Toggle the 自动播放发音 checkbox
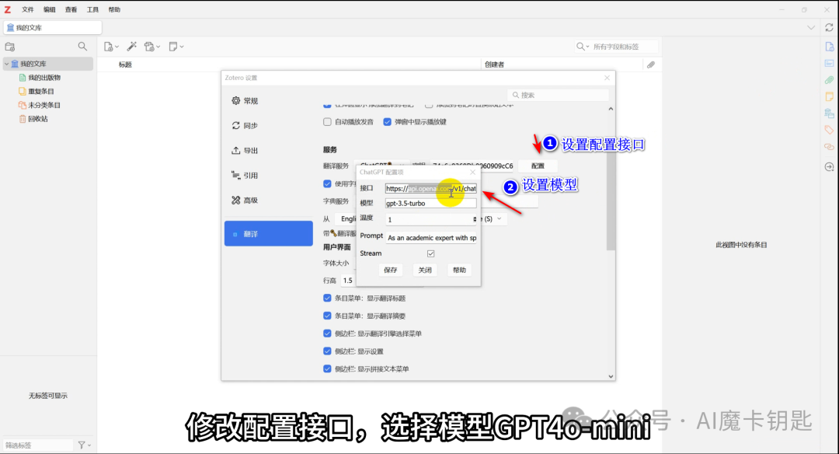This screenshot has height=454, width=839. 328,122
